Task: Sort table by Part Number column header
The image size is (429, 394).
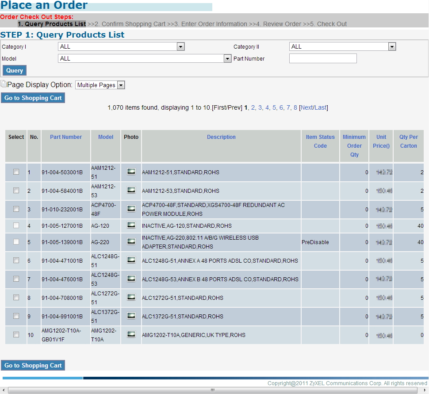Action: tap(66, 137)
